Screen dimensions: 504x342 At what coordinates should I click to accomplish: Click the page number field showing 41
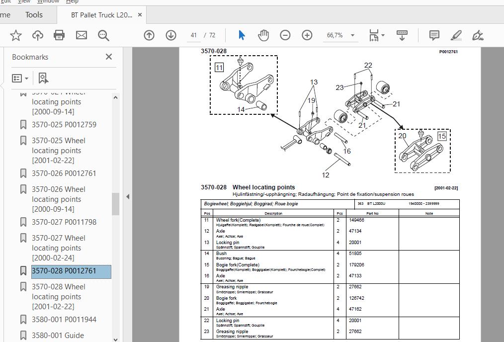pos(193,35)
